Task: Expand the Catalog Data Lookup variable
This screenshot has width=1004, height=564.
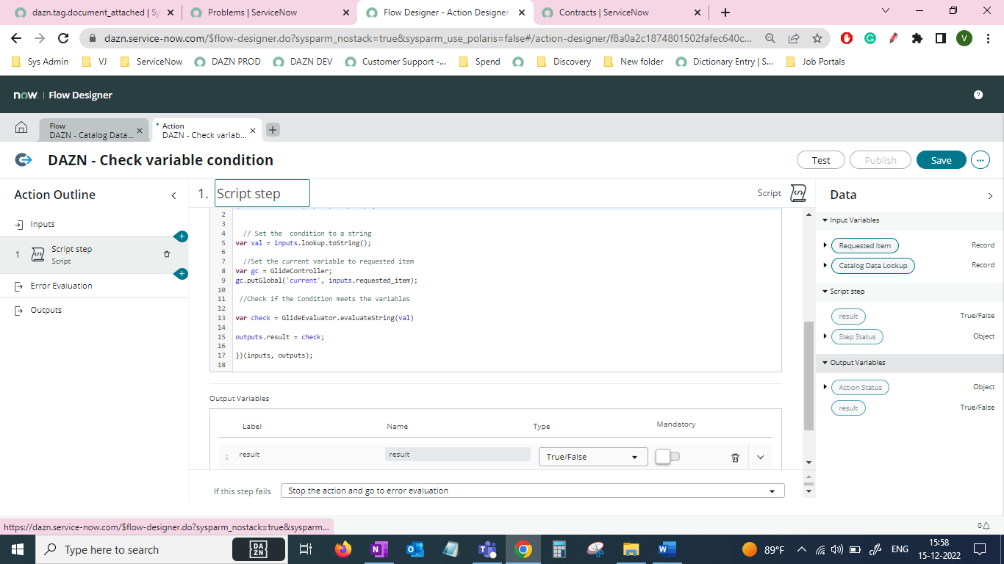Action: [x=825, y=266]
